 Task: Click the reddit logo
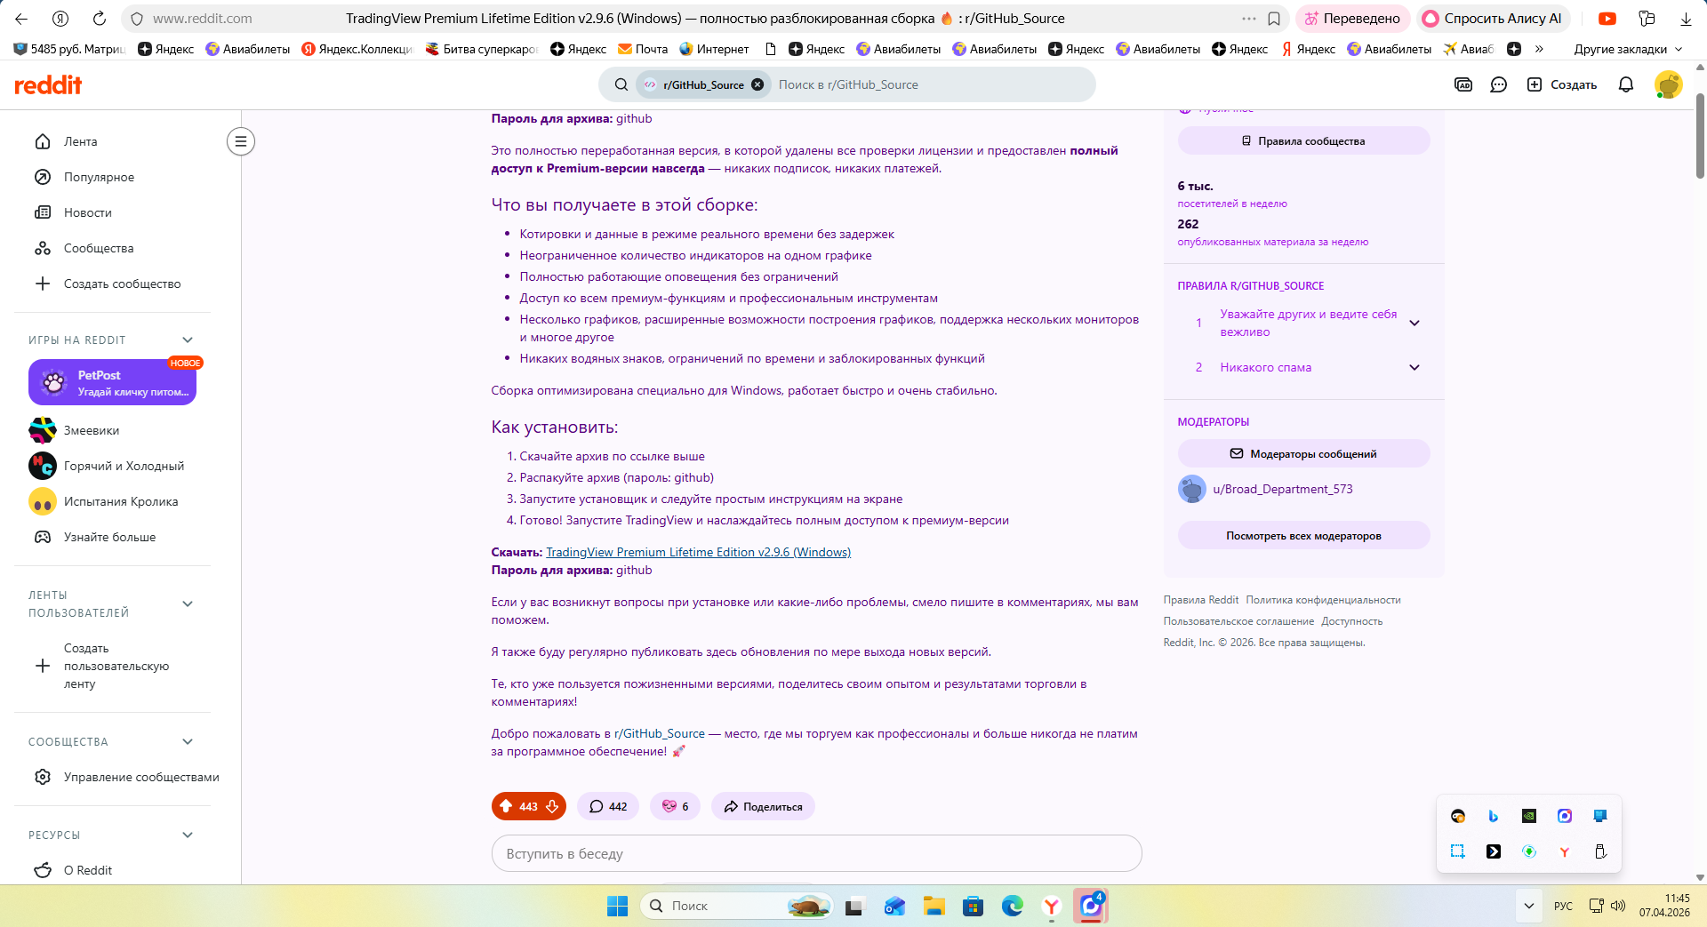pyautogui.click(x=48, y=84)
